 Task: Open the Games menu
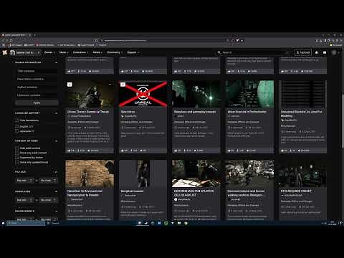click(x=49, y=52)
